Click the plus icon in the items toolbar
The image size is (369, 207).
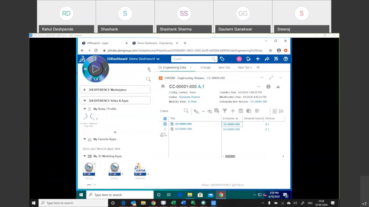pyautogui.click(x=233, y=111)
